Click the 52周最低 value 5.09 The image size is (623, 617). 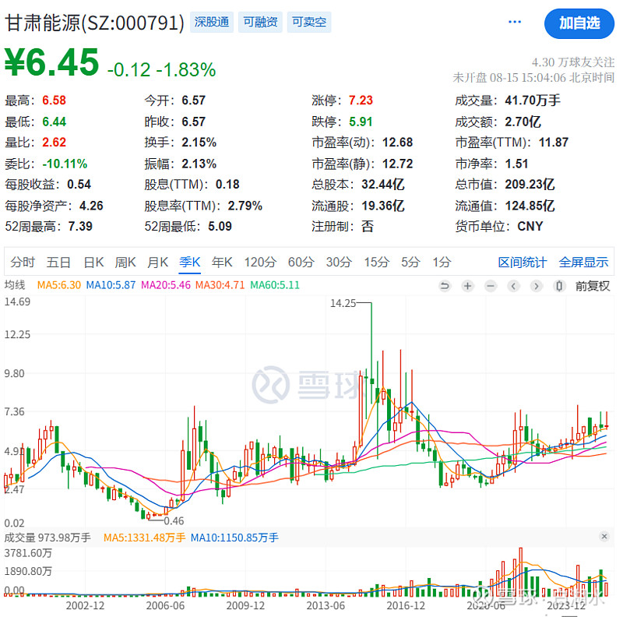(220, 227)
